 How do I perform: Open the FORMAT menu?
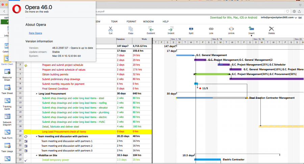click(x=131, y=22)
